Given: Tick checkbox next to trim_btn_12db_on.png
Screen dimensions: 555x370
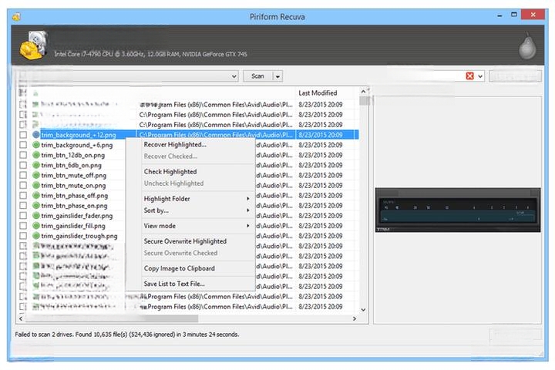Looking at the screenshot, I should pyautogui.click(x=23, y=155).
